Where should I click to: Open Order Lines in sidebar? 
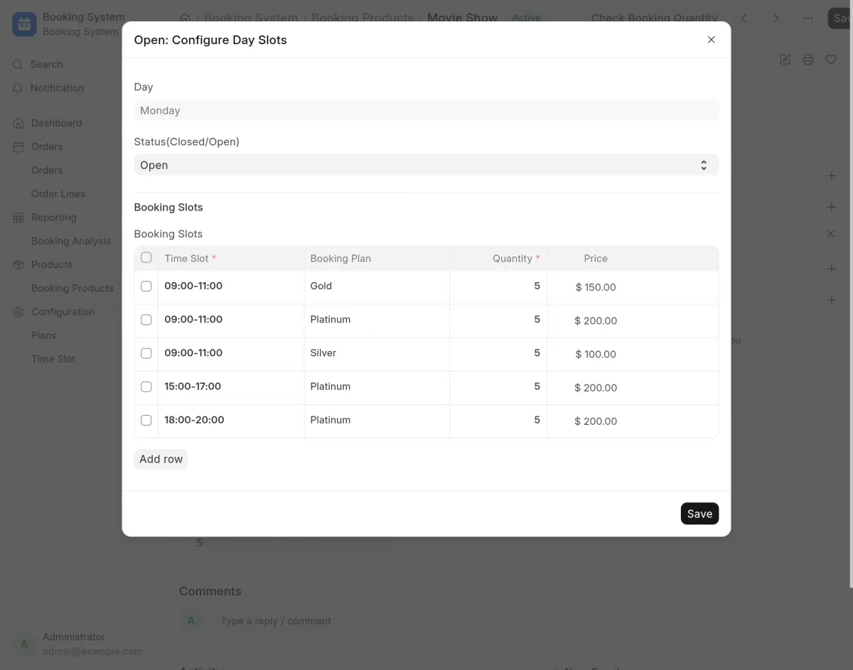pyautogui.click(x=58, y=194)
